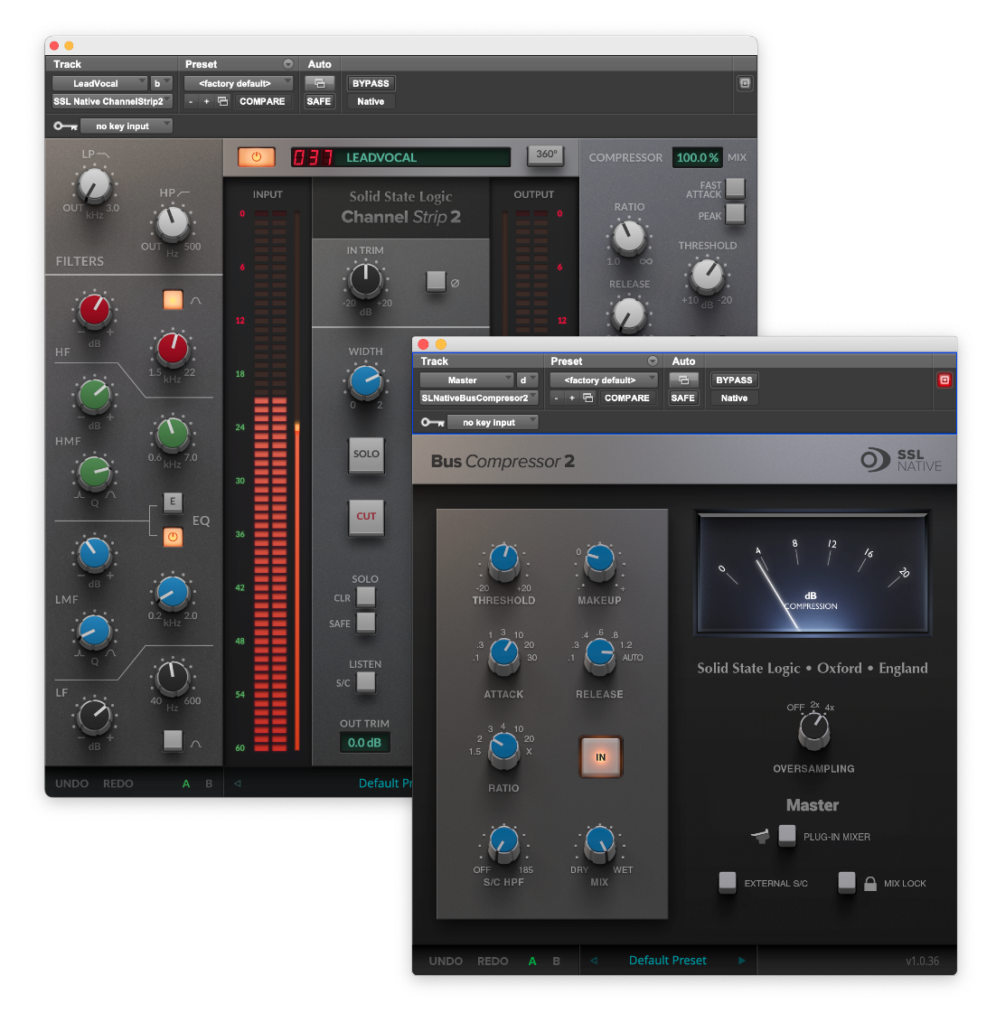Click the EQ bell power icon
Image resolution: width=996 pixels, height=1032 pixels.
(172, 537)
